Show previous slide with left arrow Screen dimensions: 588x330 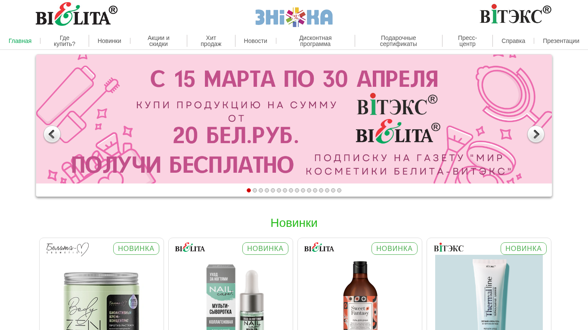click(x=52, y=134)
